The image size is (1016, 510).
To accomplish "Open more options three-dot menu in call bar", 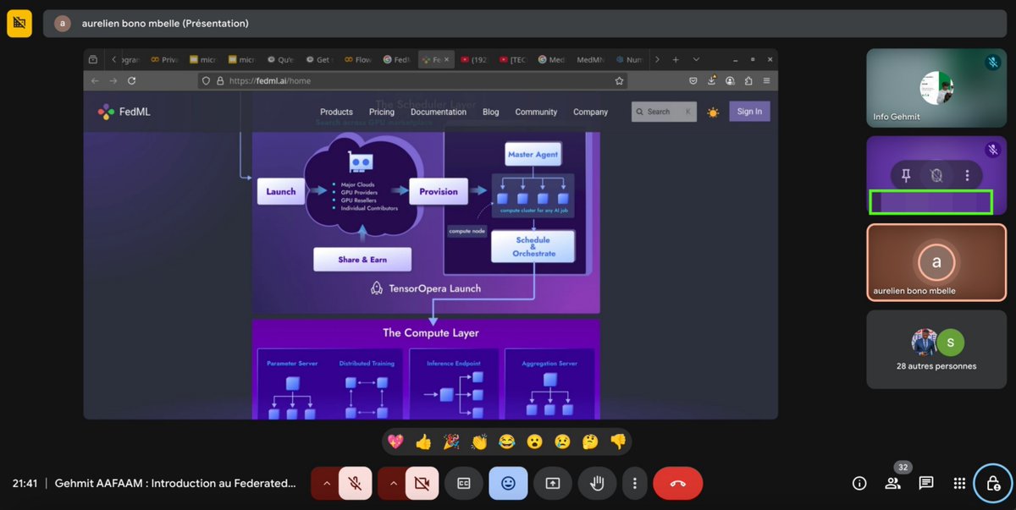I will 634,484.
